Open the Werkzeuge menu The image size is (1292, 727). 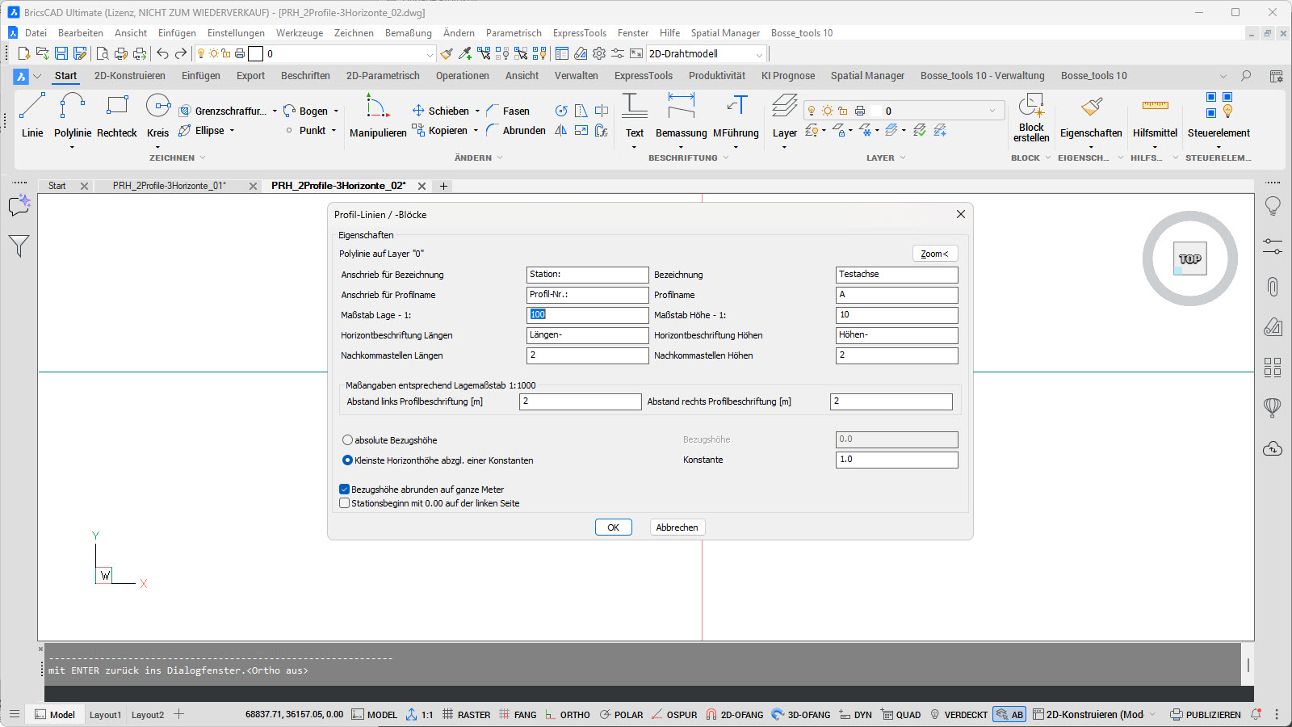pyautogui.click(x=299, y=33)
